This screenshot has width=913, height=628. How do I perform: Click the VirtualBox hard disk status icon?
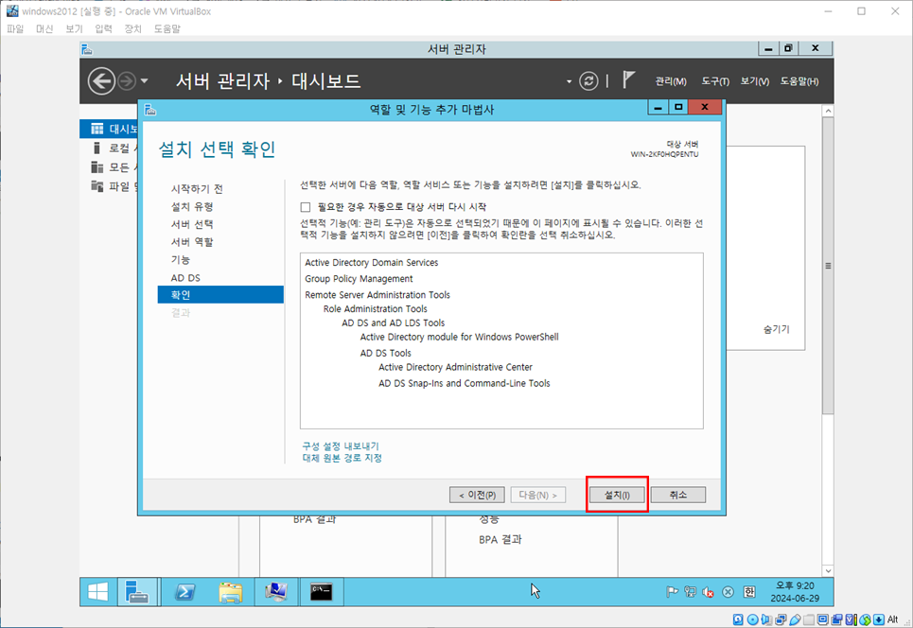pos(738,619)
